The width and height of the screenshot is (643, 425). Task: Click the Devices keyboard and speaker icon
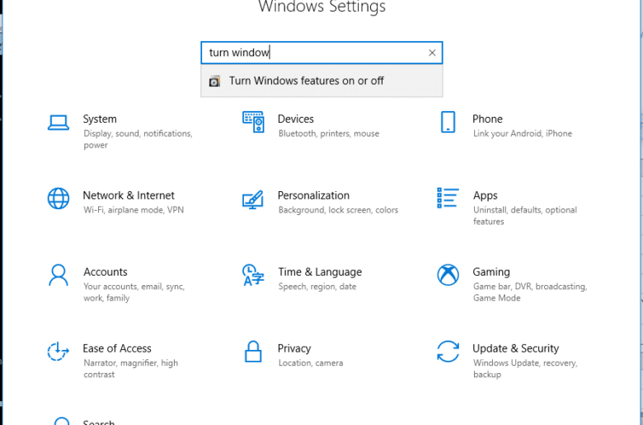pyautogui.click(x=253, y=122)
